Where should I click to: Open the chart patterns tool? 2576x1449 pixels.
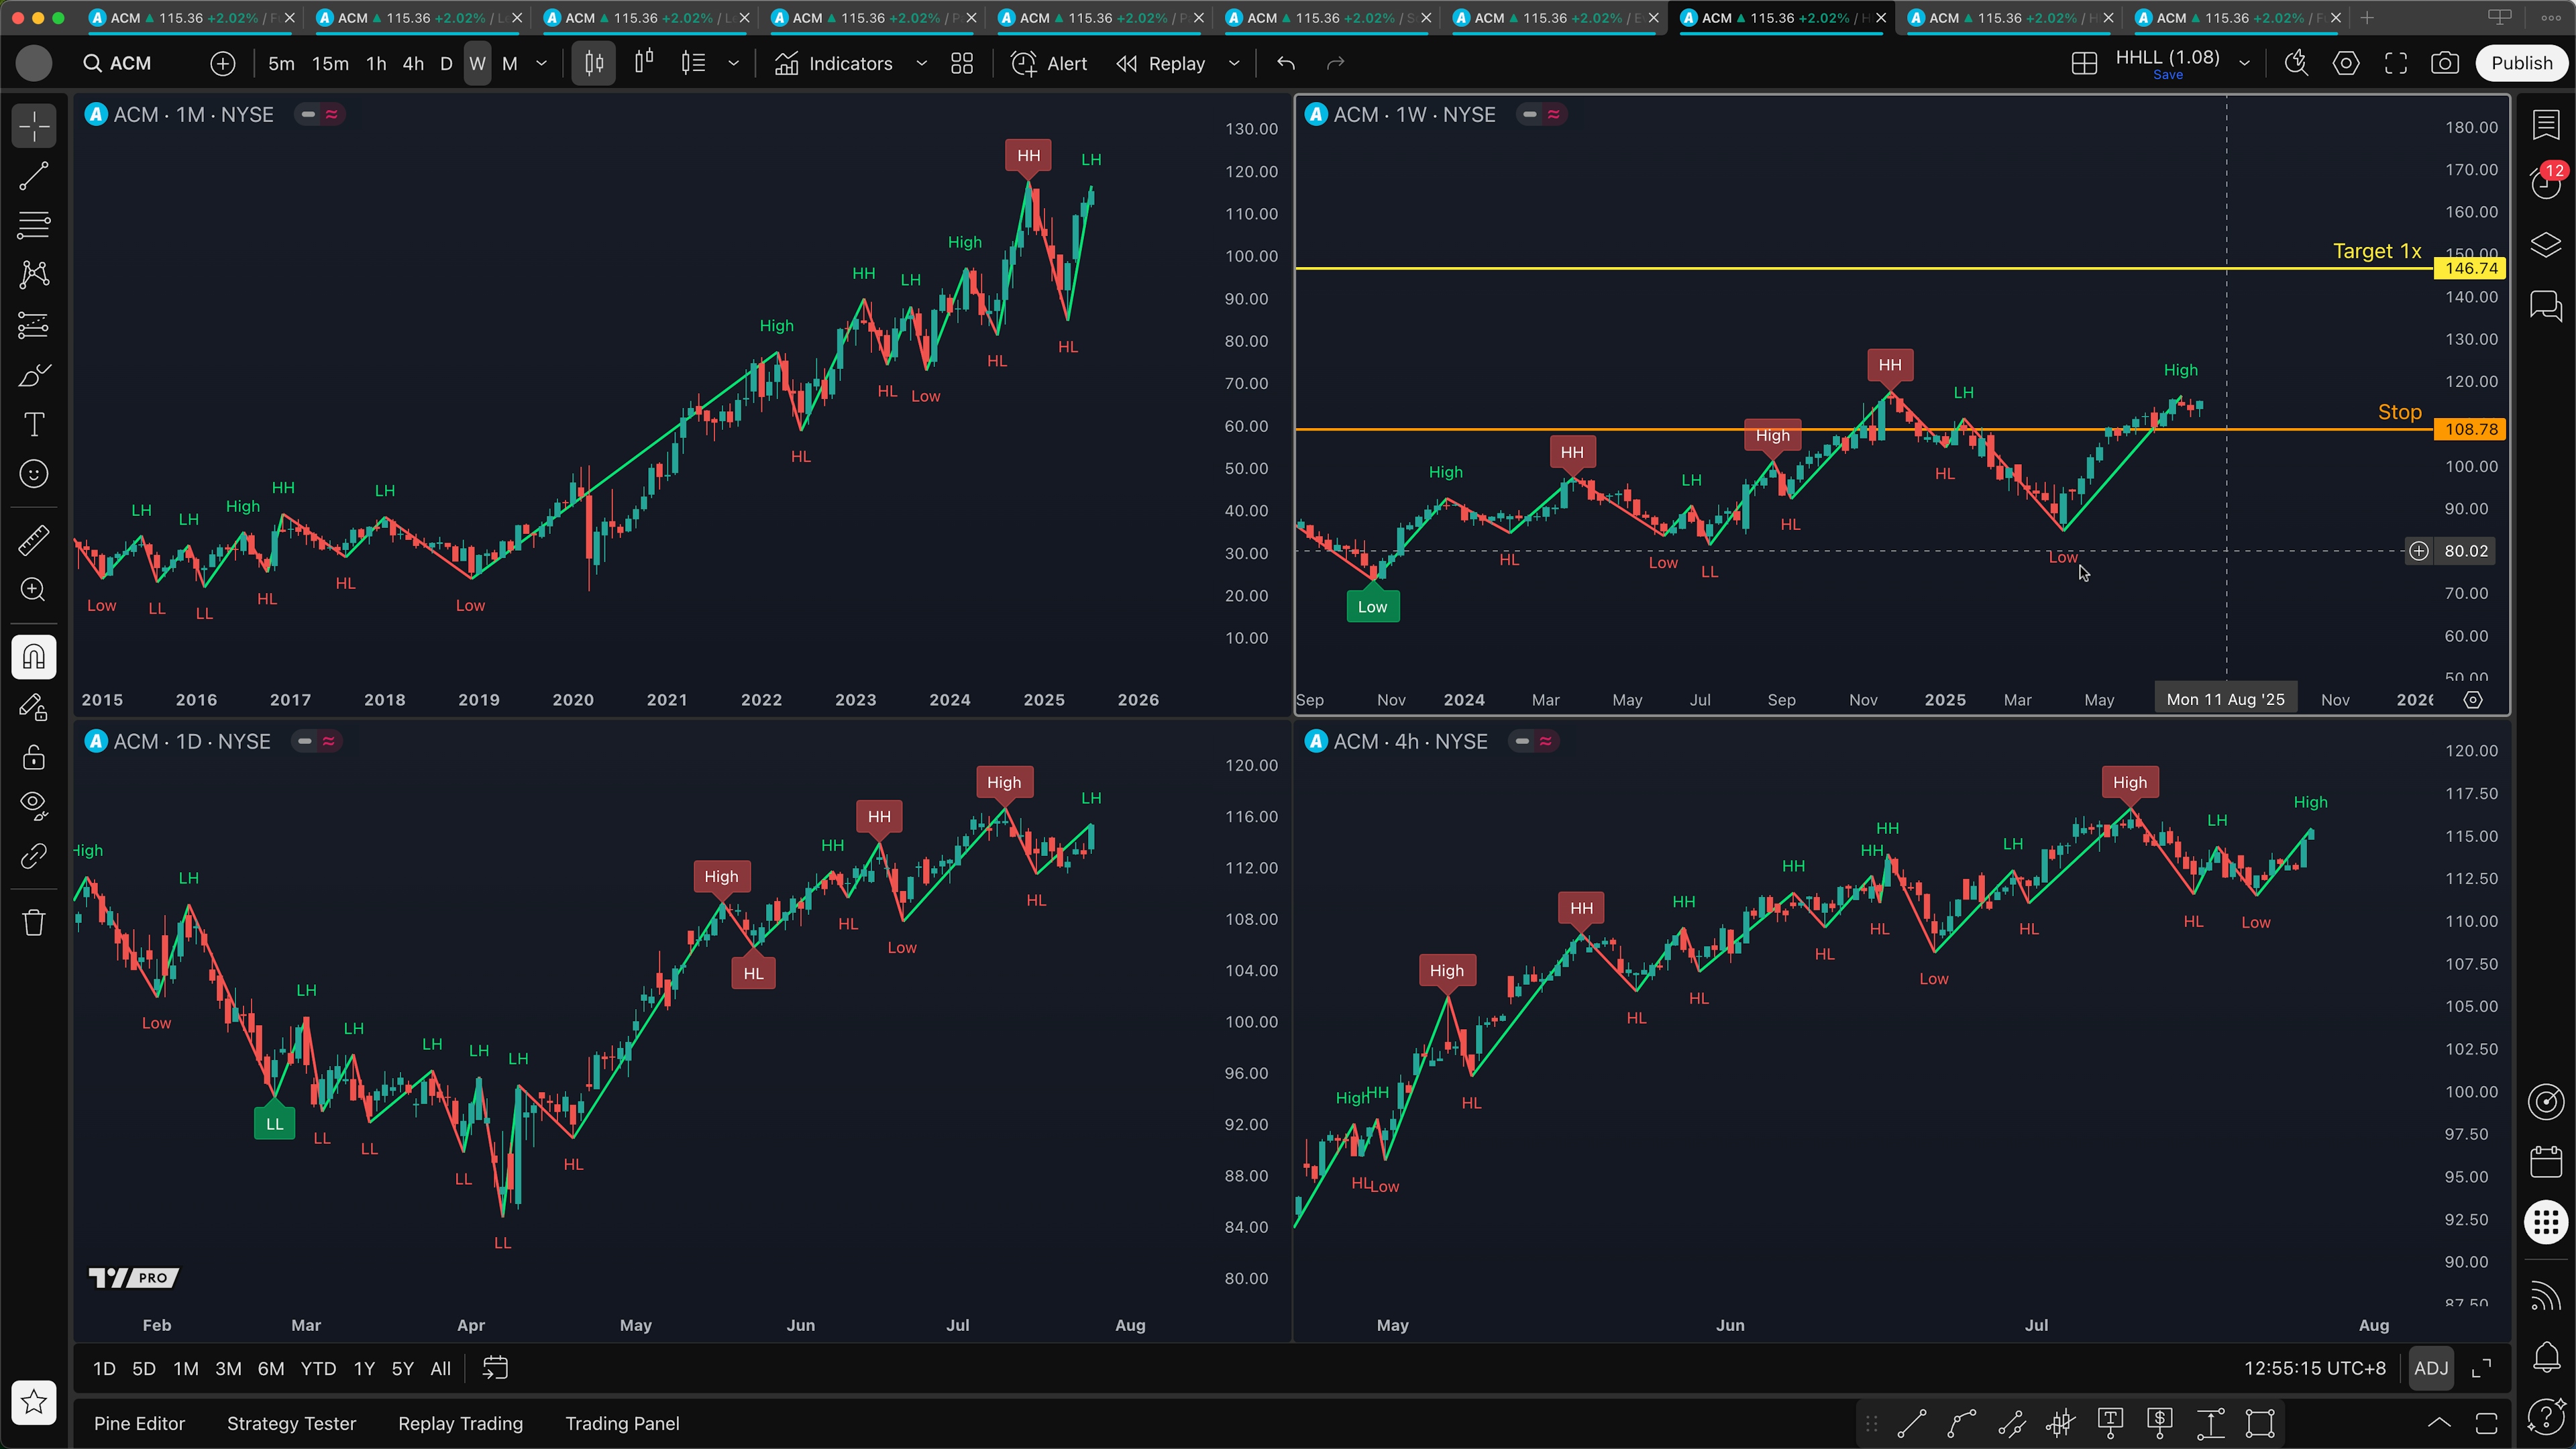pos(34,275)
